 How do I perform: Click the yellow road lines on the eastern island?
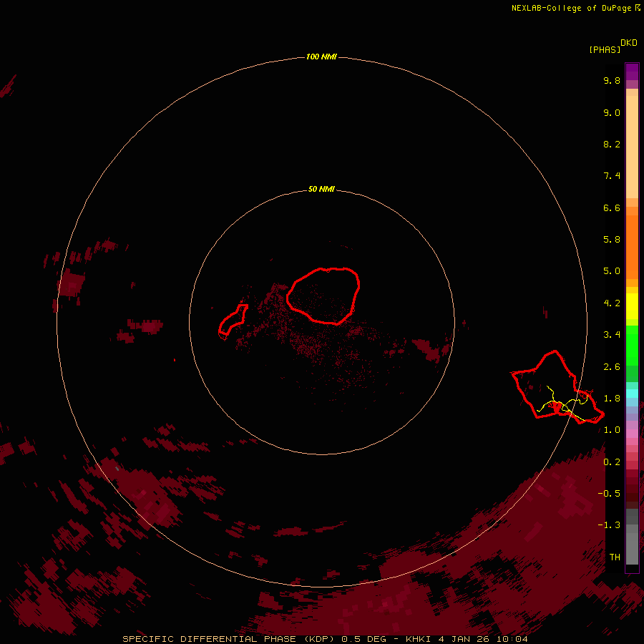point(562,404)
